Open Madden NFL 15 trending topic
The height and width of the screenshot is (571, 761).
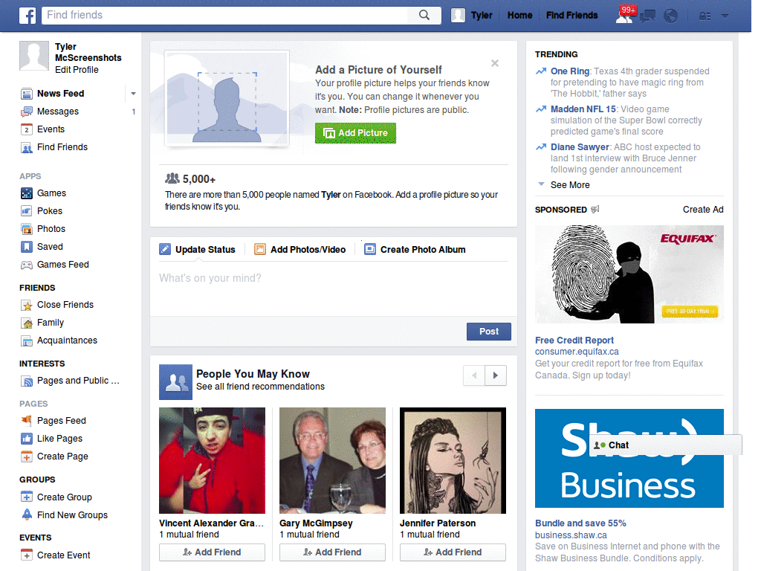[x=583, y=109]
